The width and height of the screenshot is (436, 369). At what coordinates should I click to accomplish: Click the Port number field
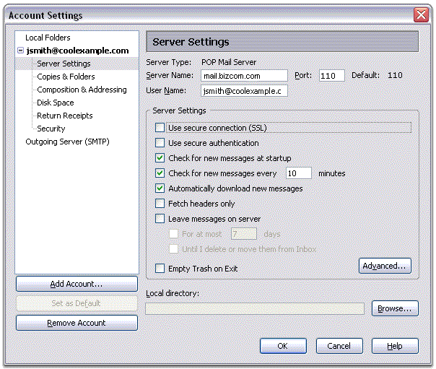[x=331, y=75]
